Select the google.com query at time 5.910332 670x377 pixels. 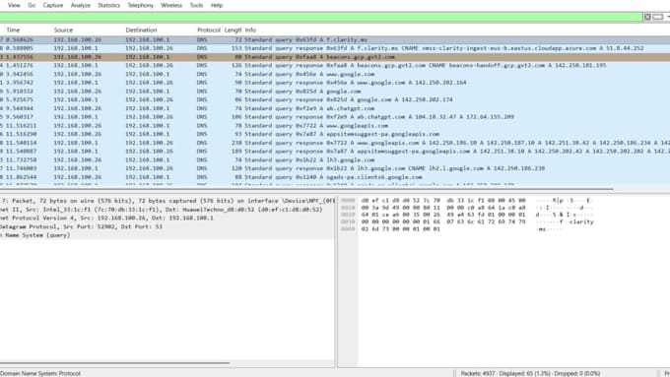pyautogui.click(x=335, y=91)
